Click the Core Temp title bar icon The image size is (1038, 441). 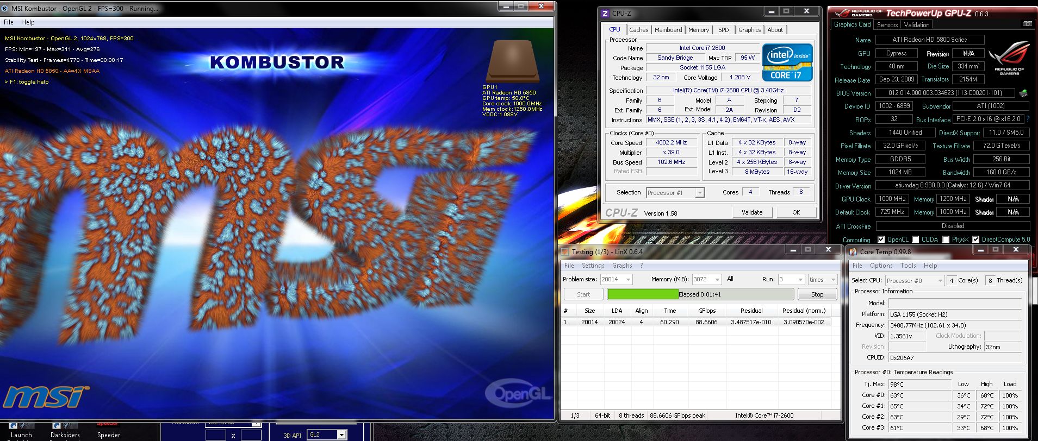coord(853,251)
